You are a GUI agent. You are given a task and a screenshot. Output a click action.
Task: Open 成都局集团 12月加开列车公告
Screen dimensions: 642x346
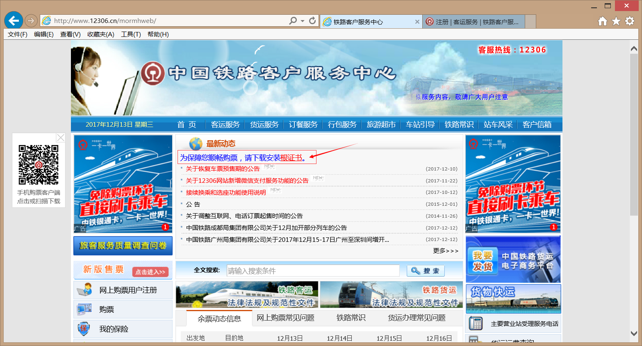click(x=266, y=228)
